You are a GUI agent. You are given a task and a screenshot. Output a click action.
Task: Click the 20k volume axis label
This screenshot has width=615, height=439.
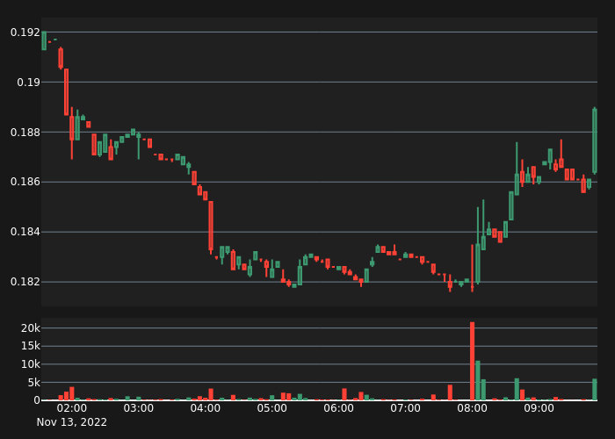(30, 328)
